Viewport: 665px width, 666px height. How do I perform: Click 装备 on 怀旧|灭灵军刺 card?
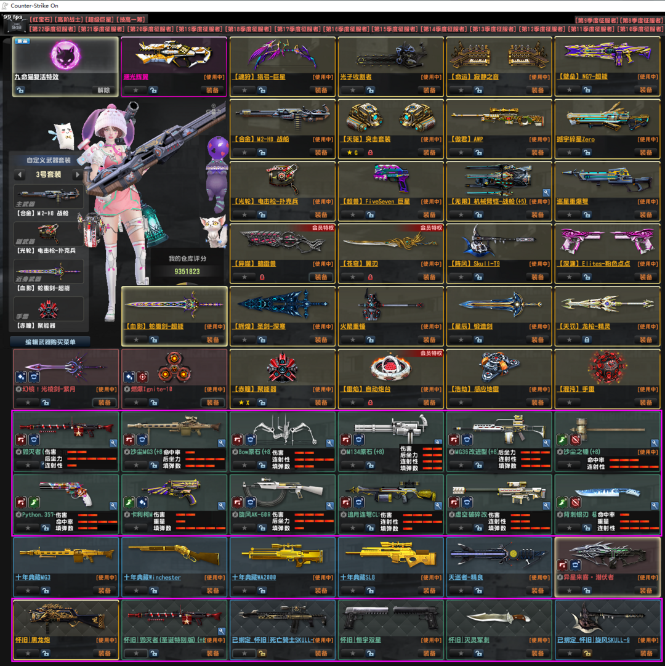(538, 653)
